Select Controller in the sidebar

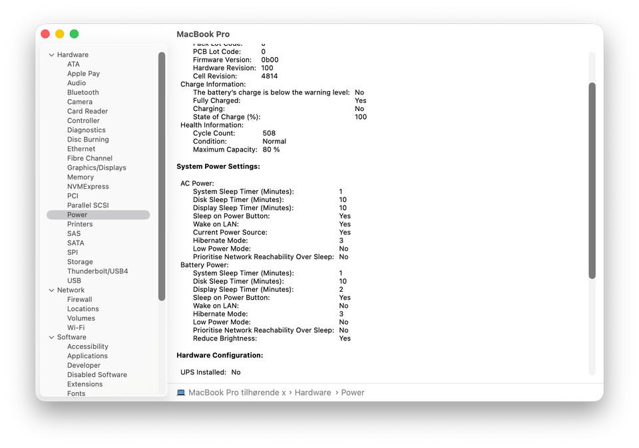click(84, 120)
